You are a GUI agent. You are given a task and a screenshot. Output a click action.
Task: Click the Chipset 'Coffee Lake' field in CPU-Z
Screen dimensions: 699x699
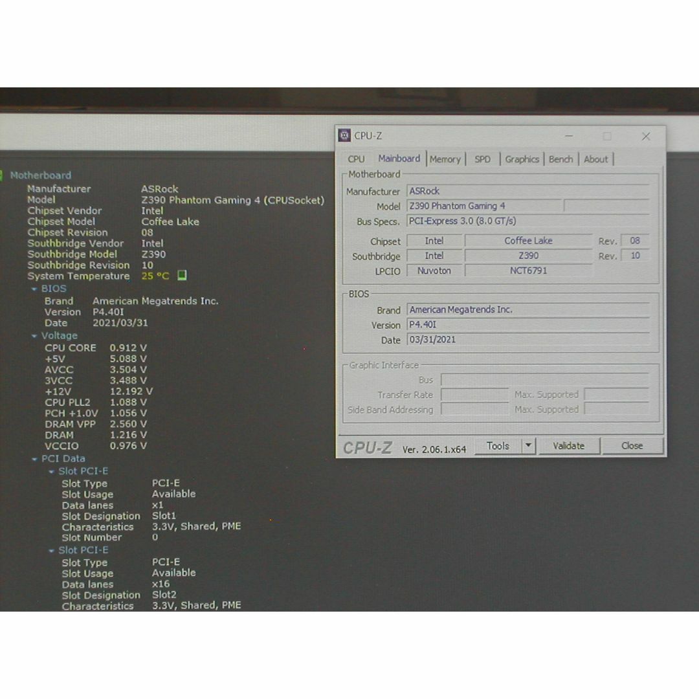tap(528, 241)
